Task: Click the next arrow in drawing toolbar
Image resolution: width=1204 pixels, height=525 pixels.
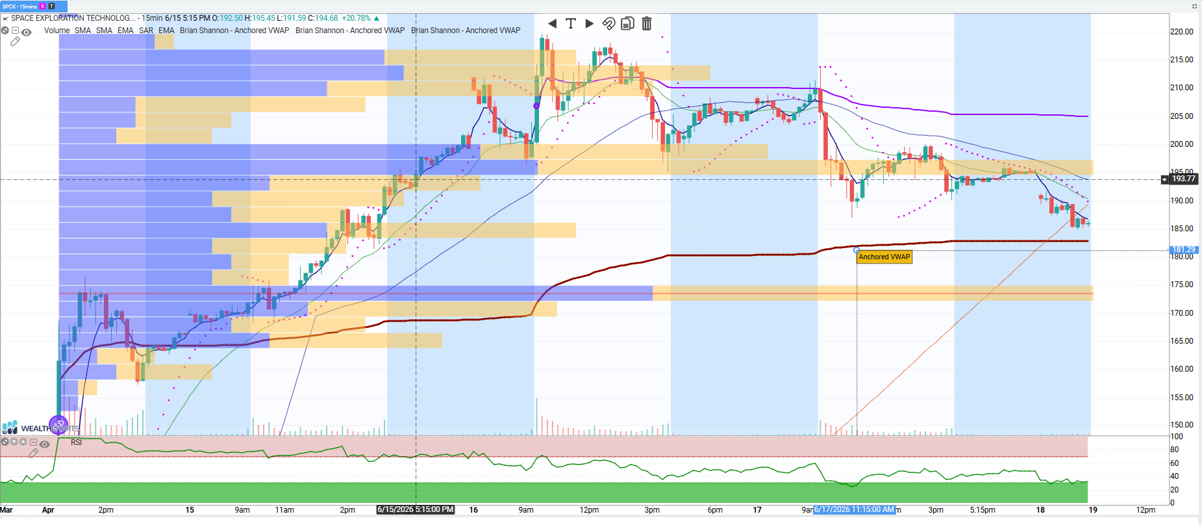Action: click(590, 23)
